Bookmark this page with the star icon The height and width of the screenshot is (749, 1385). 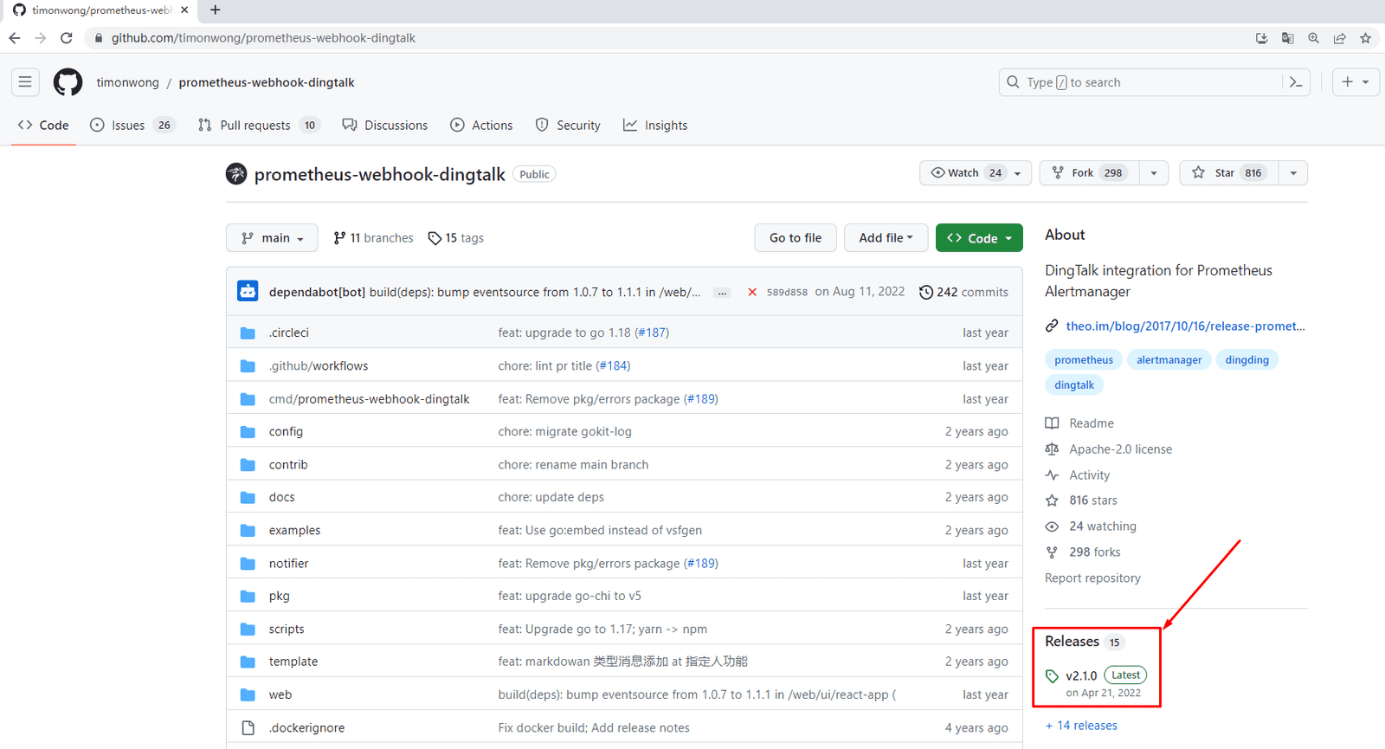click(1366, 38)
